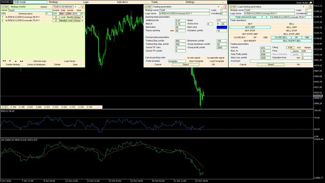Move logic up one with single up arrow
This screenshot has height=183, width=325.
click(16, 61)
